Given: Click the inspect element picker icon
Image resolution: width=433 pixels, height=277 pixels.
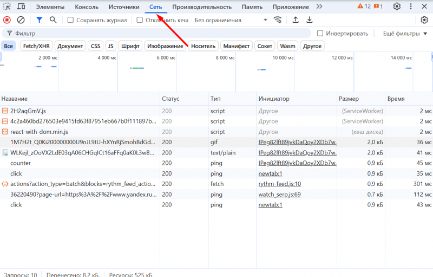Looking at the screenshot, I should point(7,7).
